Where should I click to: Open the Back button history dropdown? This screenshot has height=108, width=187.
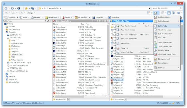click(x=9, y=8)
